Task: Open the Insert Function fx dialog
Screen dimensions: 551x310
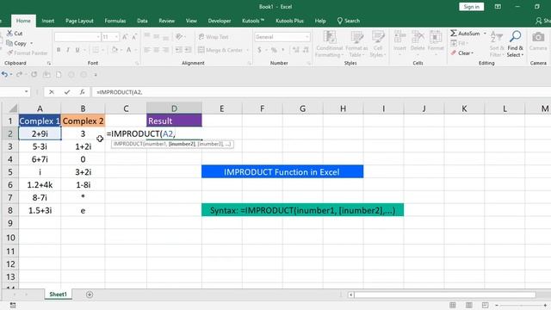Action: (x=82, y=92)
